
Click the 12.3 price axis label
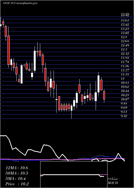[x=124, y=49]
